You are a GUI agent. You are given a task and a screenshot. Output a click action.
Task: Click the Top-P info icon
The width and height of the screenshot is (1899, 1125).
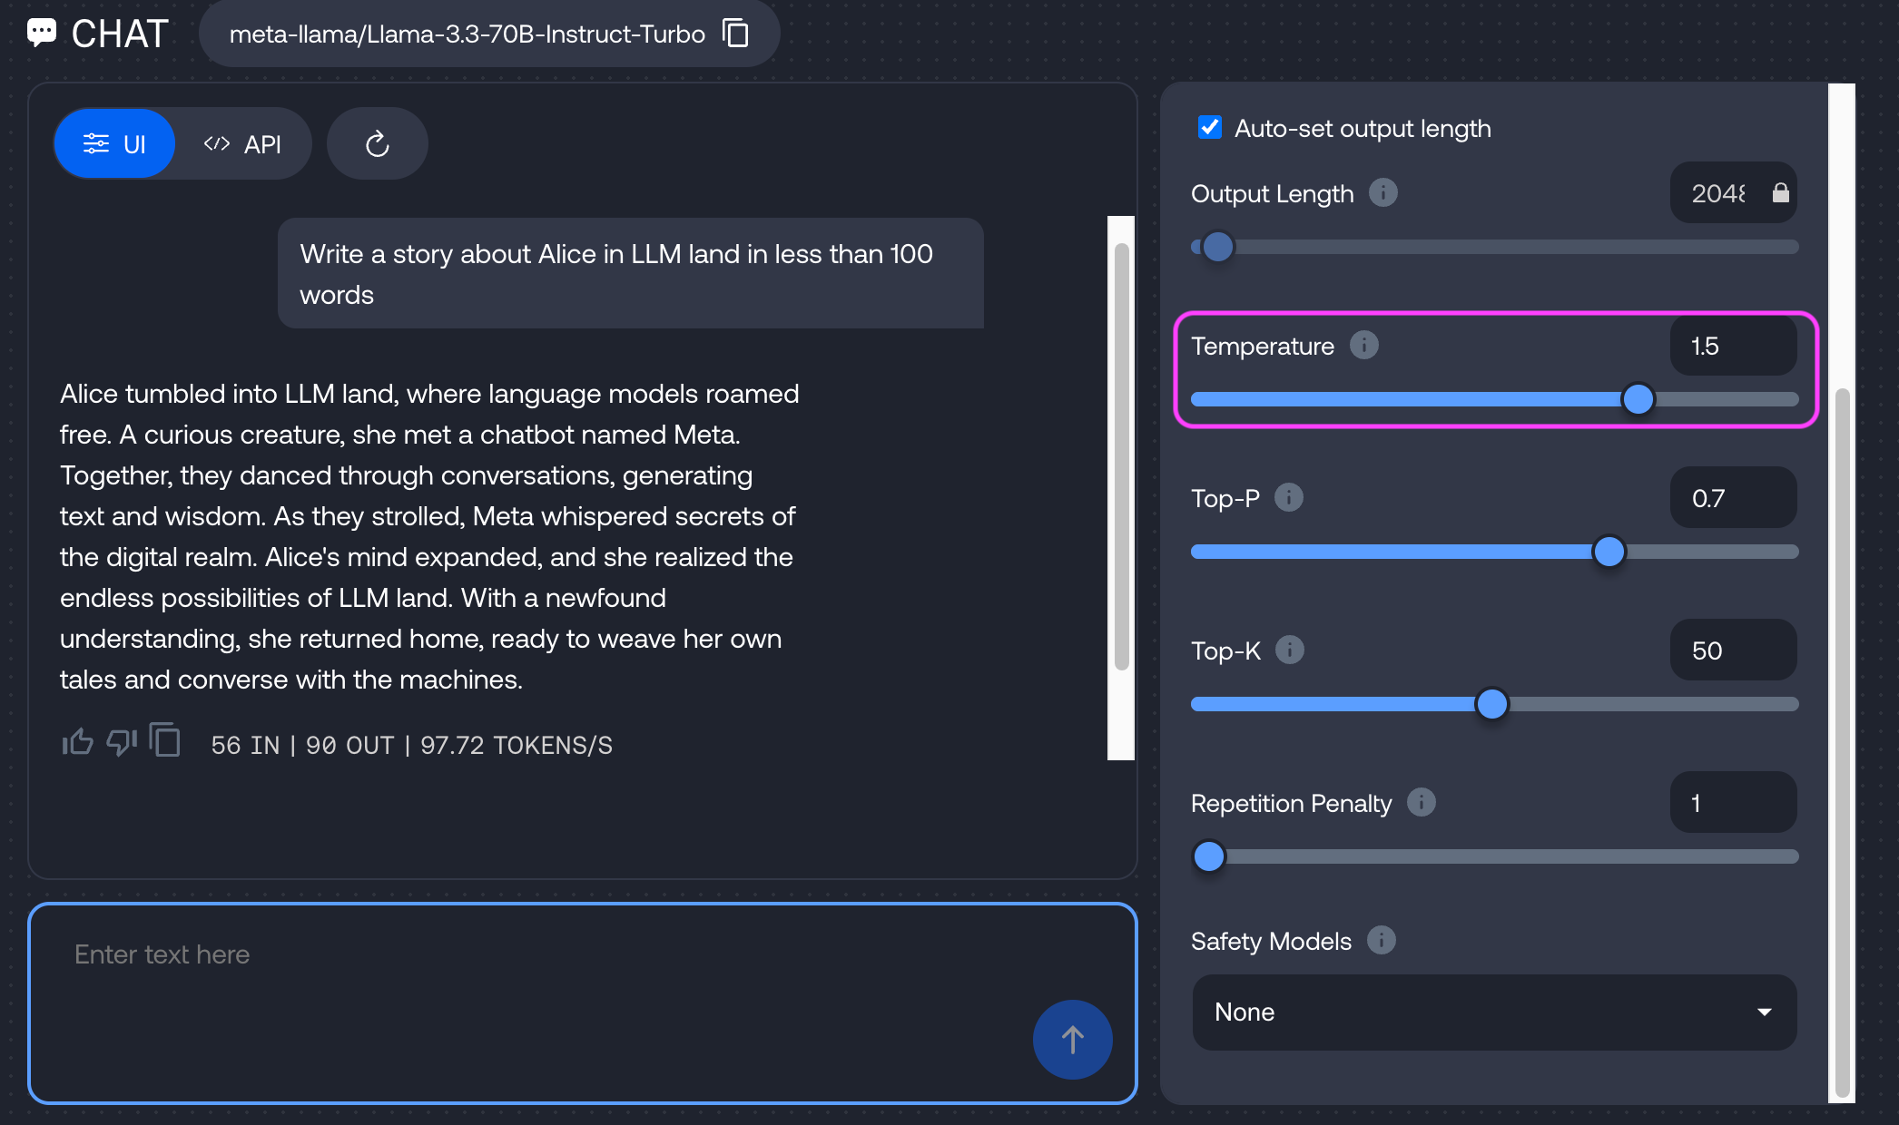1288,497
